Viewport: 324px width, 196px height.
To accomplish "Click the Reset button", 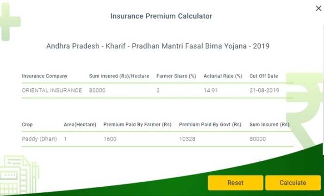I will coord(236,183).
